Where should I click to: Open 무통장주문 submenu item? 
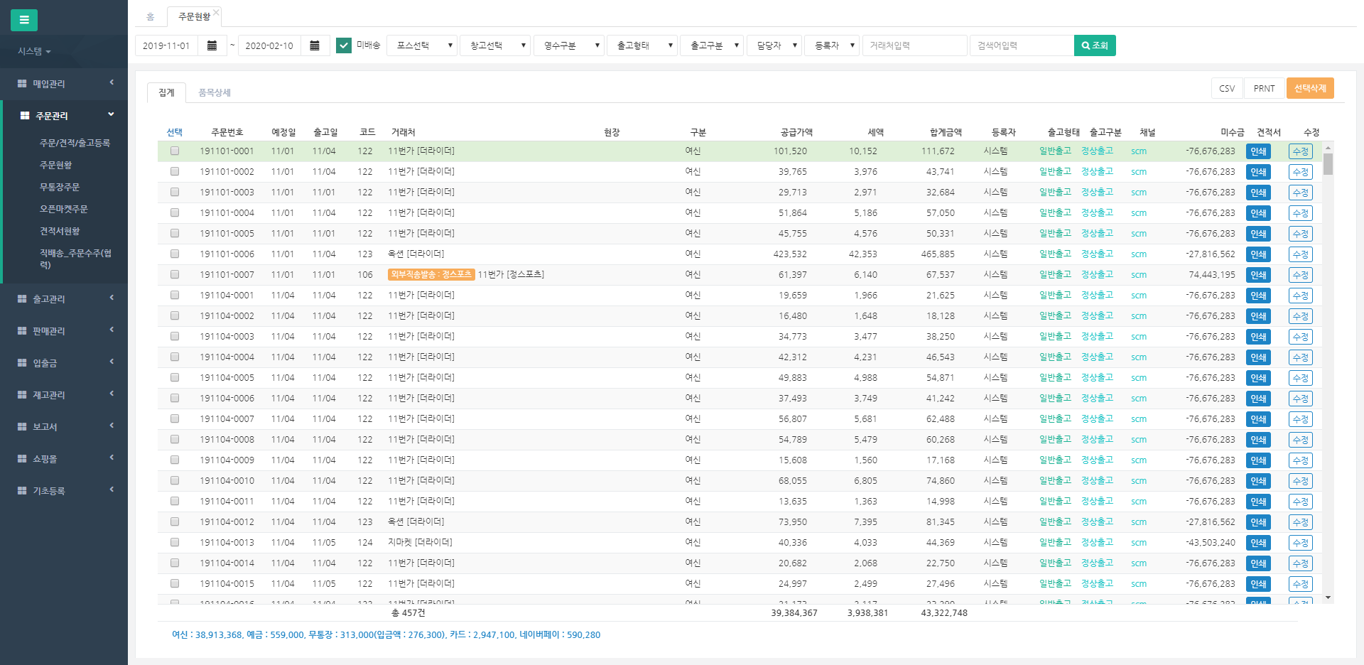click(60, 187)
